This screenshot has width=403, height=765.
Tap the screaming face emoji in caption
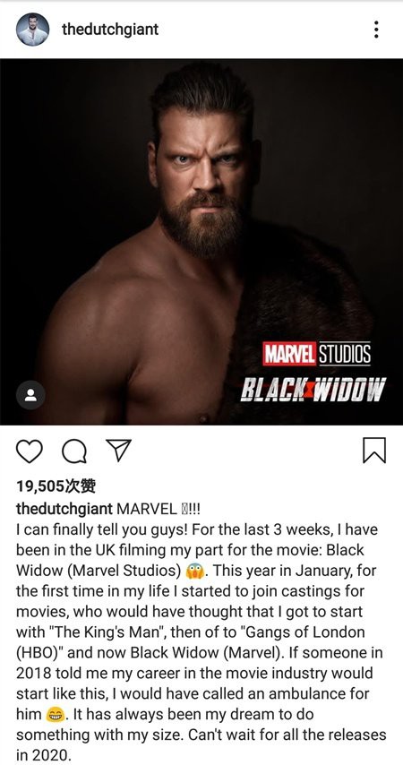[x=194, y=571]
